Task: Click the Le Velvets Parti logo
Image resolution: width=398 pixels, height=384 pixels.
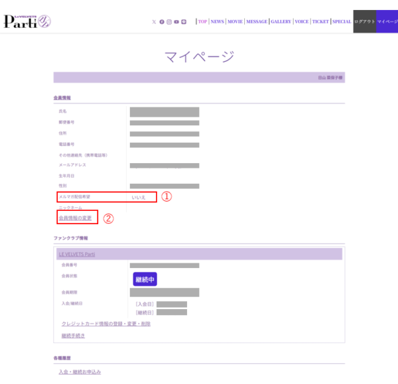Action: coord(27,21)
